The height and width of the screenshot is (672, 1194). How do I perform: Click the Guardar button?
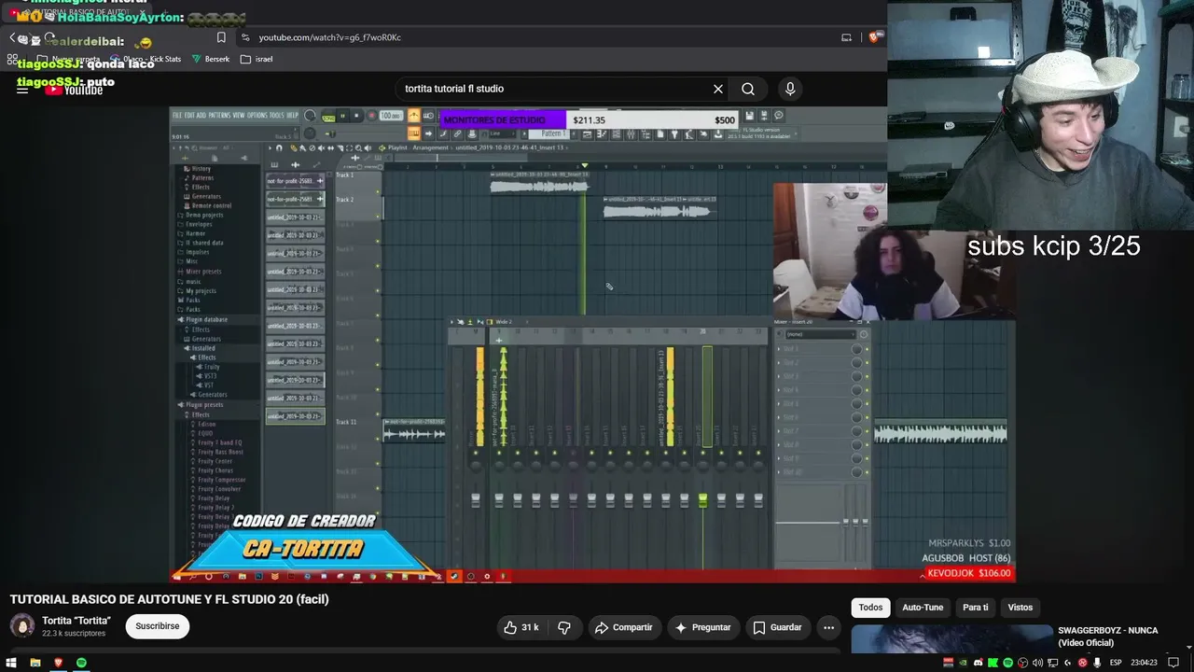(777, 627)
